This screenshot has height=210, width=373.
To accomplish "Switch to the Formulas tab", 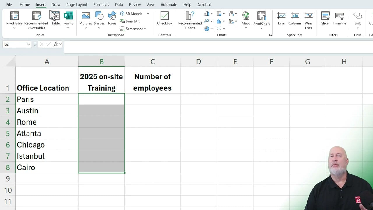I will (x=101, y=4).
